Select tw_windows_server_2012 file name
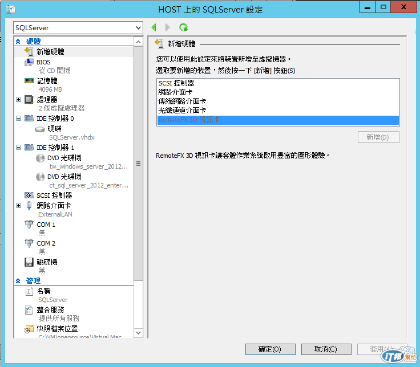 [88, 166]
